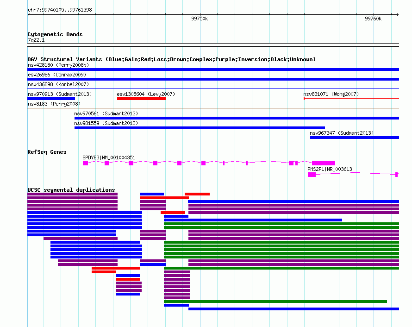The height and width of the screenshot is (327, 412).
Task: Open variant label nsv981559 (Sudmant2013)
Action: (x=106, y=123)
